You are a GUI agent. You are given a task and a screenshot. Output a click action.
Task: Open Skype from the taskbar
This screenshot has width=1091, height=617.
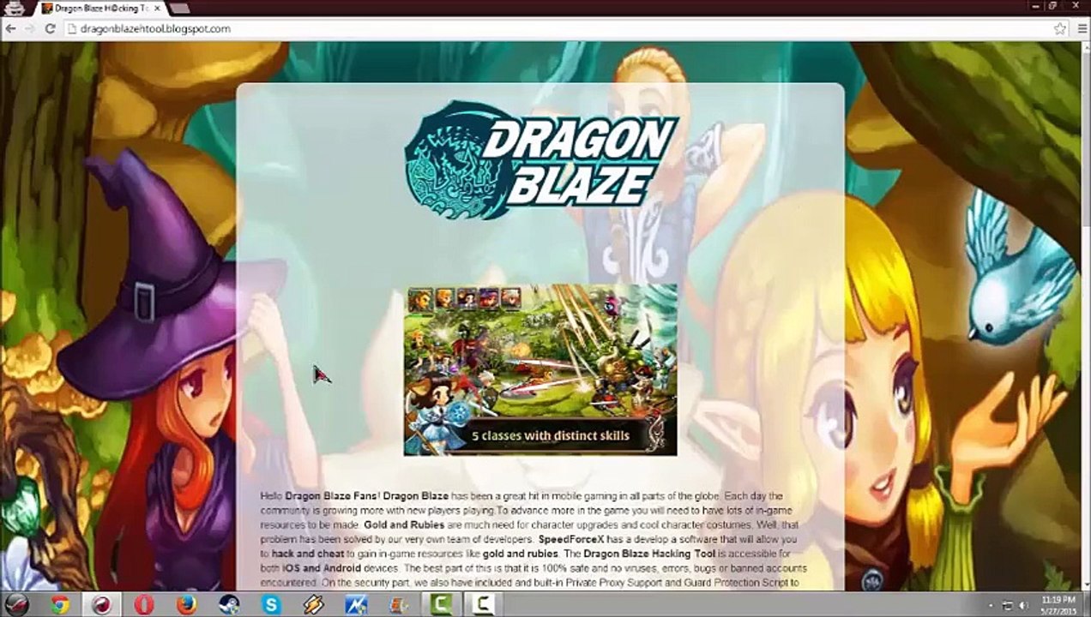coord(270,605)
